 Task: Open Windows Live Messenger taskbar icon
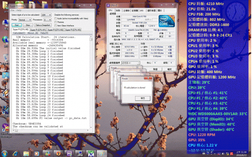pos(48,153)
